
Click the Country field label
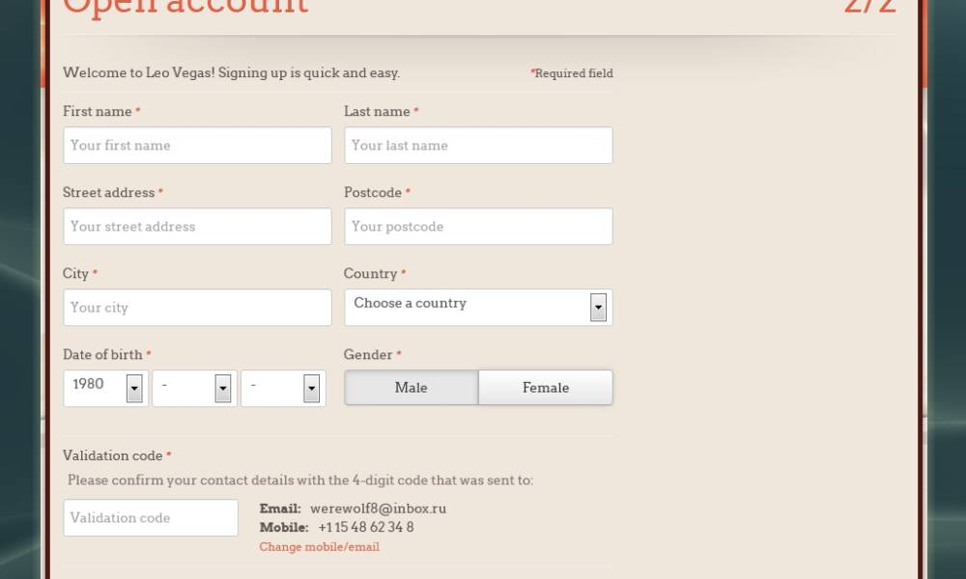[x=370, y=274]
